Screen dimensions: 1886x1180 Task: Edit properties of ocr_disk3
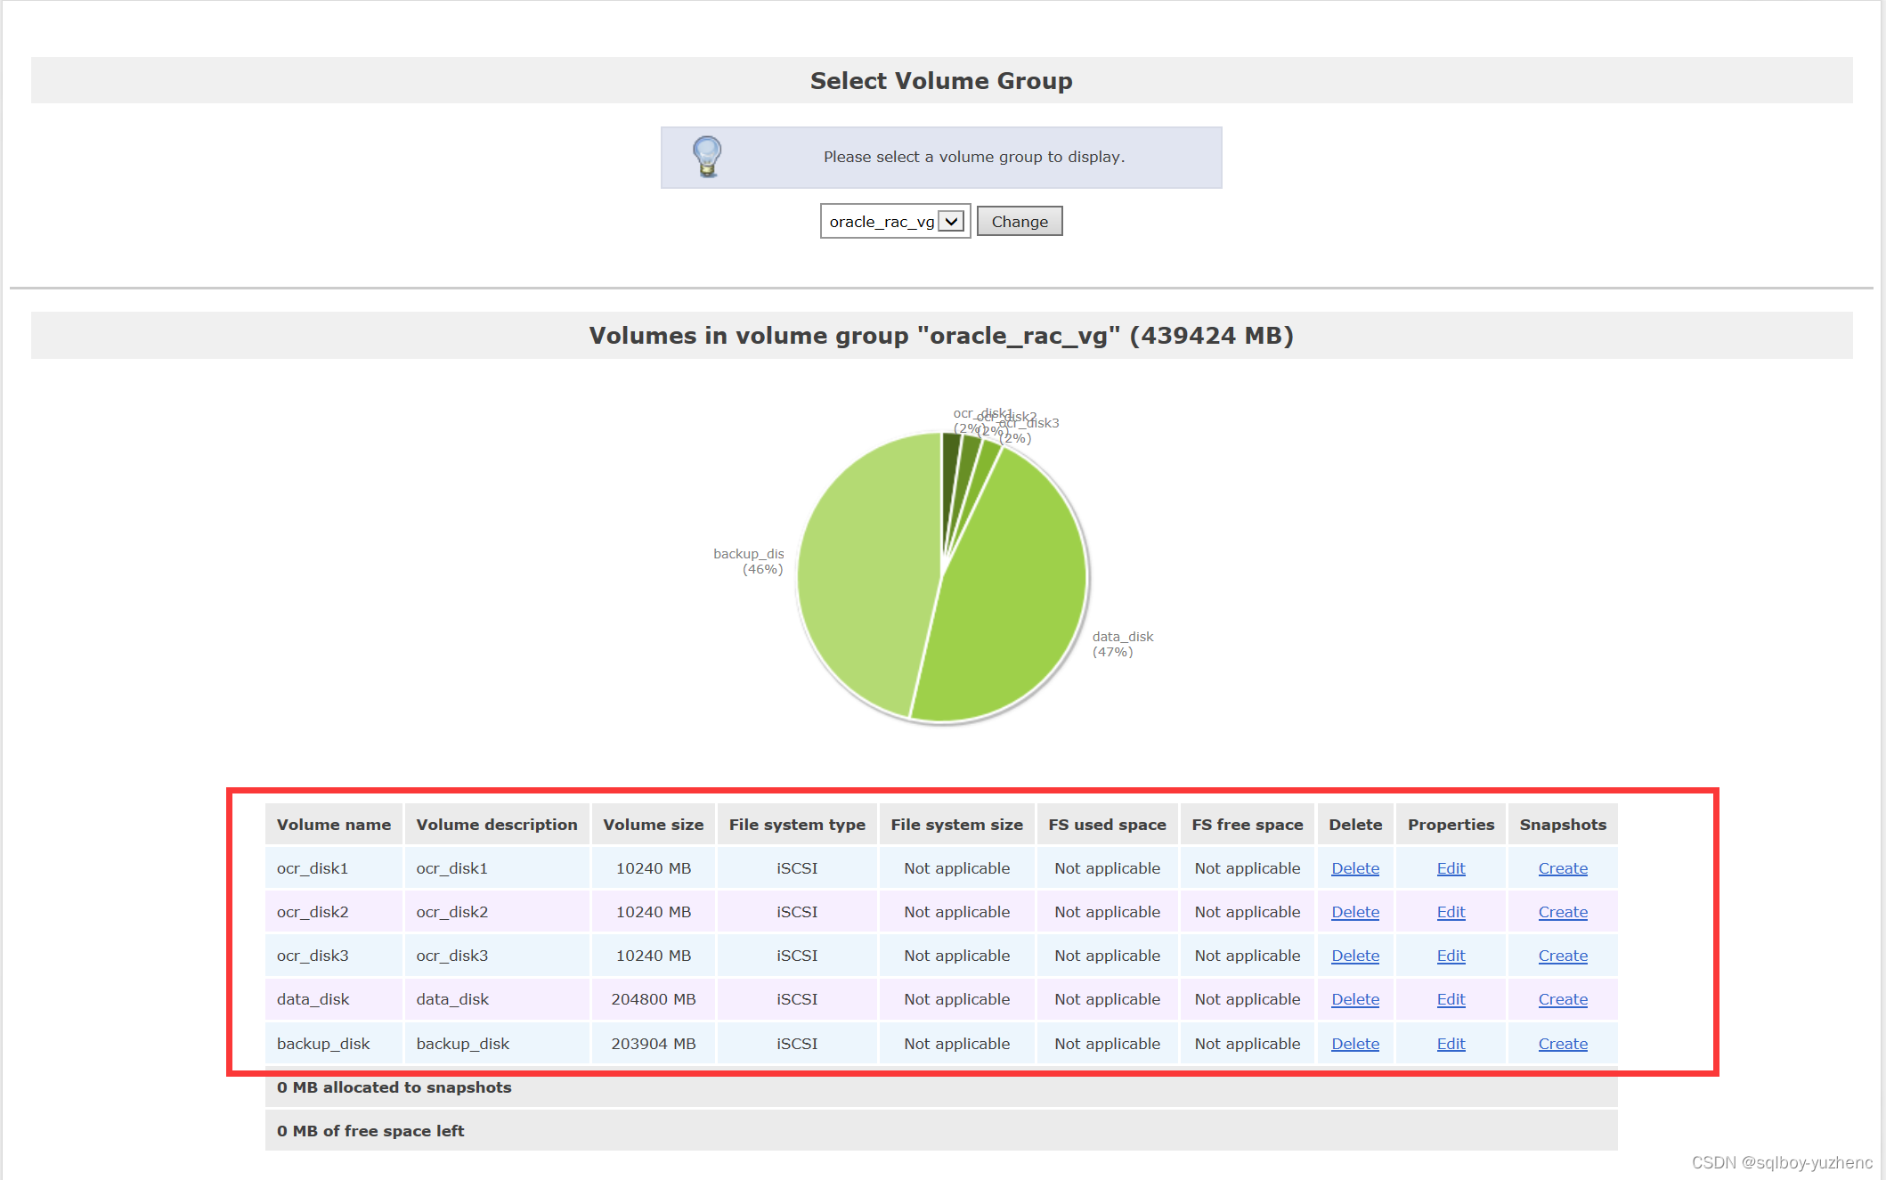pos(1450,955)
